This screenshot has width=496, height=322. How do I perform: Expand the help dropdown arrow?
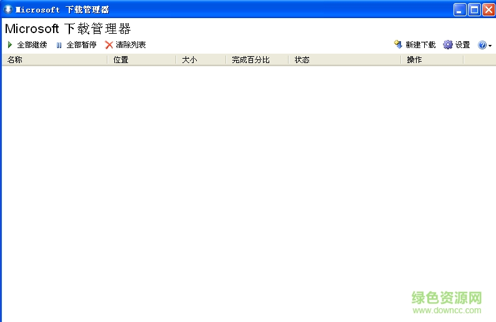[x=490, y=46]
